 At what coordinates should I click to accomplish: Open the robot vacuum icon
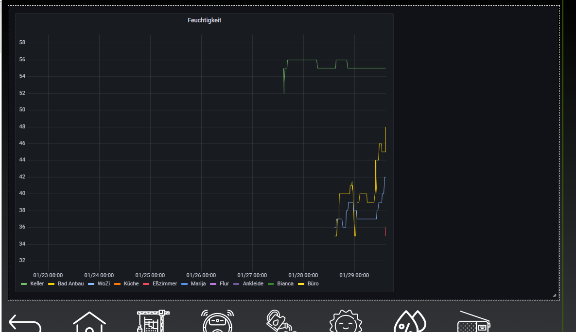point(217,321)
